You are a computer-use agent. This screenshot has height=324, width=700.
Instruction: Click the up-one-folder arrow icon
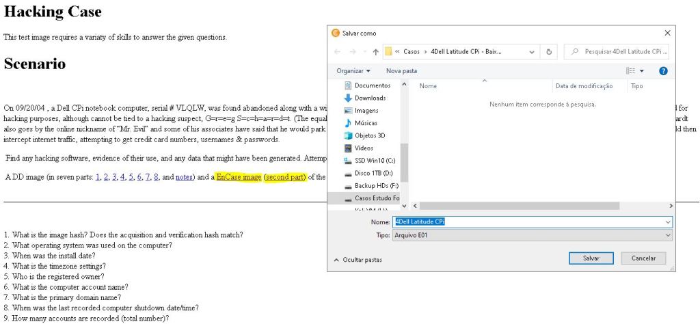[x=376, y=52]
